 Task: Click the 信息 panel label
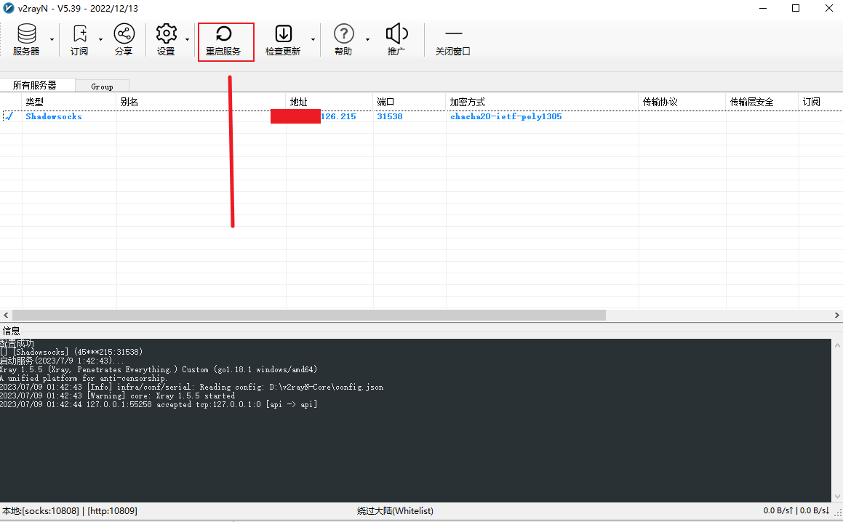click(12, 331)
